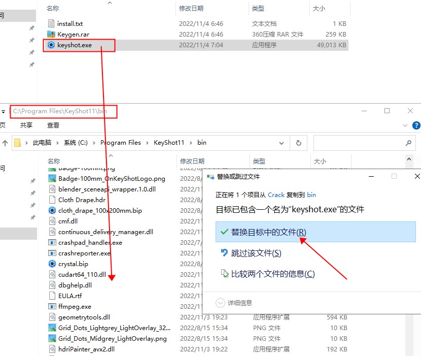Select geometrytools.dll file icon

[52, 317]
